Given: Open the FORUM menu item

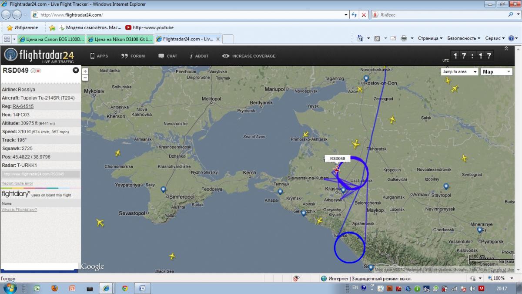Looking at the screenshot, I should point(133,56).
